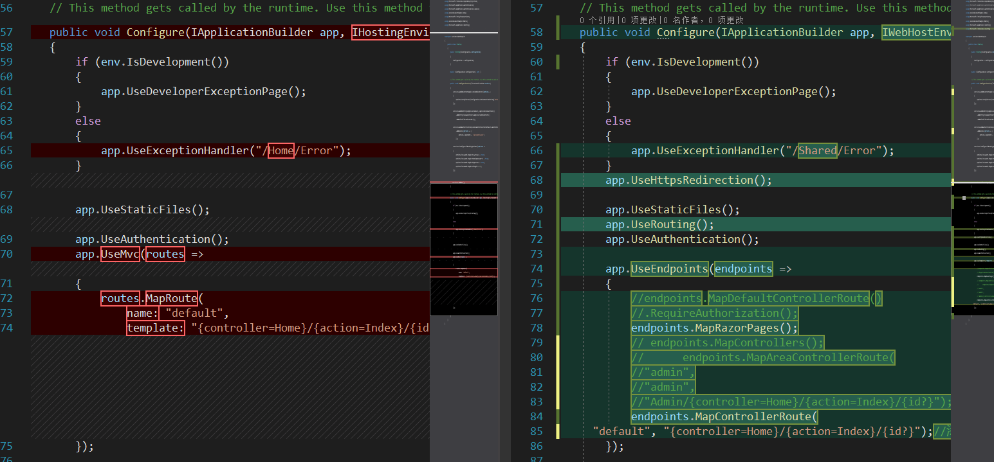Click endpoints.MapRazorPages(); on line 78
Viewport: 994px width, 462px height.
pos(715,328)
